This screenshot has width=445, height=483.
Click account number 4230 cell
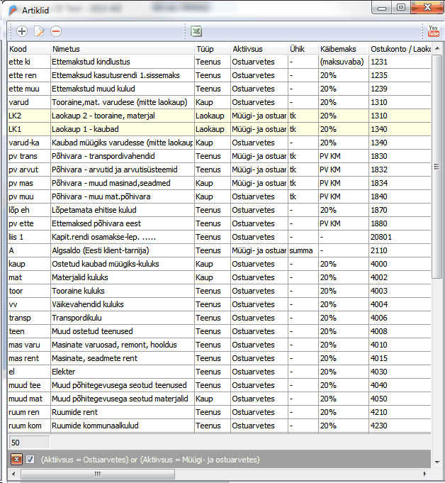click(x=400, y=426)
